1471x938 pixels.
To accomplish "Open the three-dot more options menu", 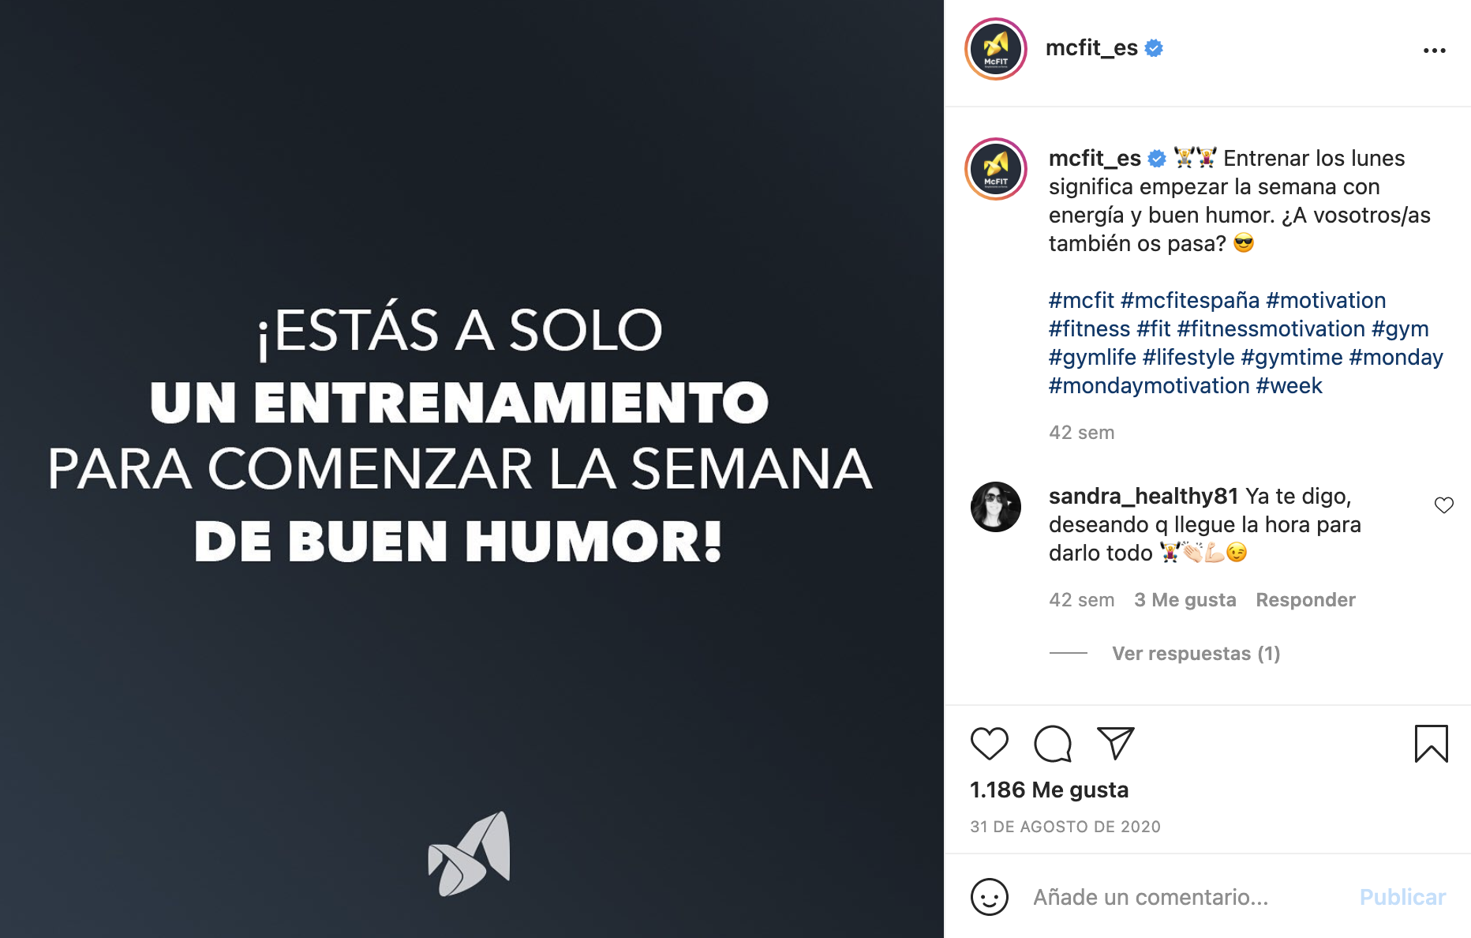I will coord(1434,51).
